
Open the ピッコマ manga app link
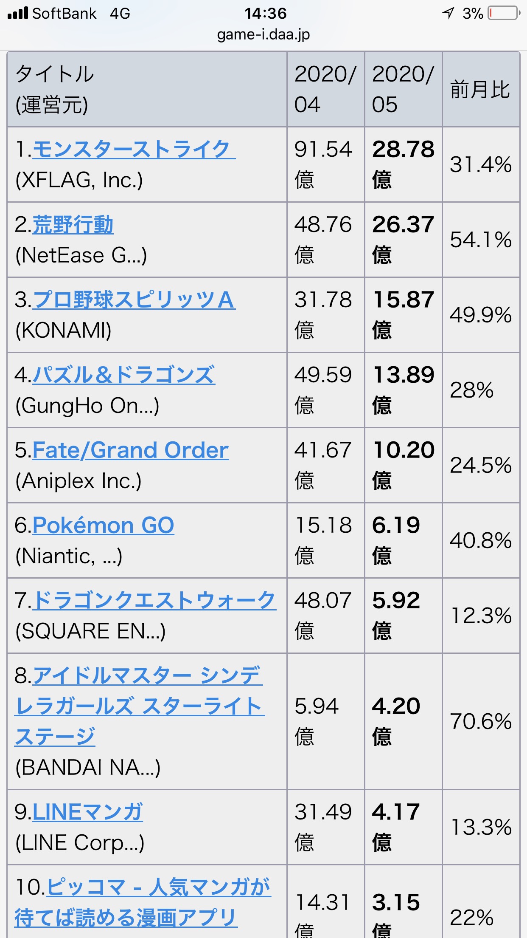(x=143, y=902)
